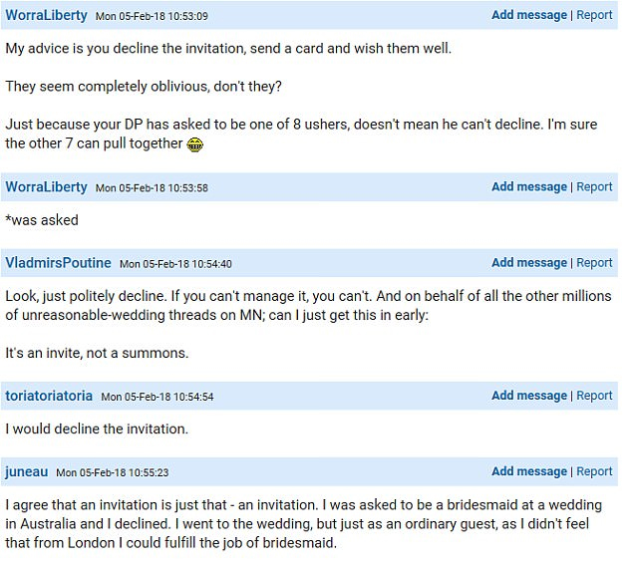The height and width of the screenshot is (569, 632).
Task: Report toriatoriatoria's post
Action: (594, 396)
